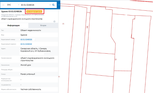Open the Кадастровый квартал 63:01:0248028 link

point(26,44)
